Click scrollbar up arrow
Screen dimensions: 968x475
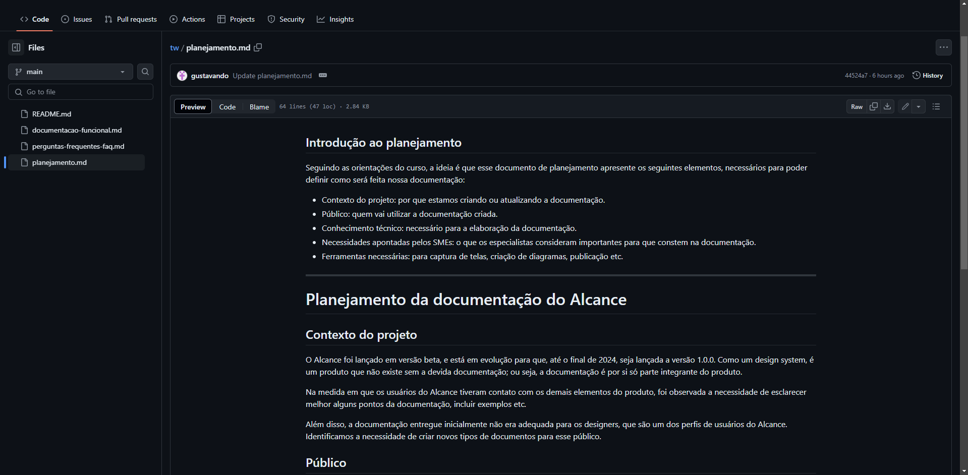(x=964, y=4)
